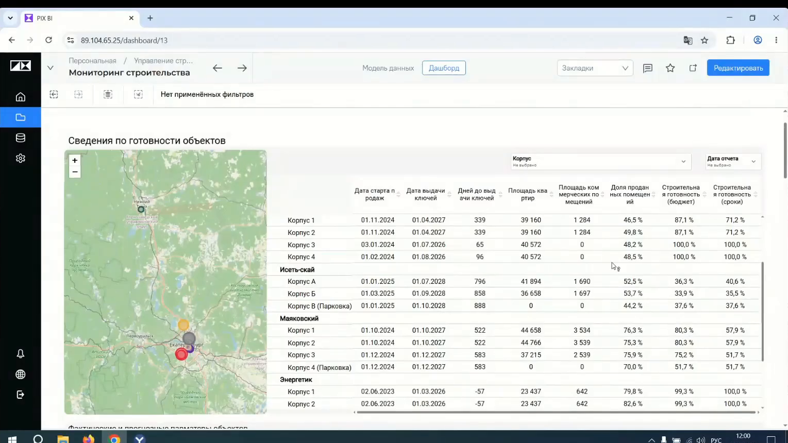Open the browser tab list chevron

[10, 18]
